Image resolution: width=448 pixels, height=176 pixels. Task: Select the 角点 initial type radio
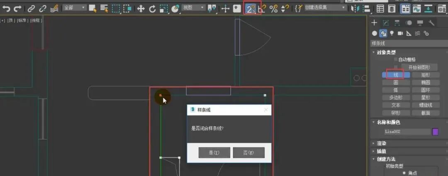404,173
